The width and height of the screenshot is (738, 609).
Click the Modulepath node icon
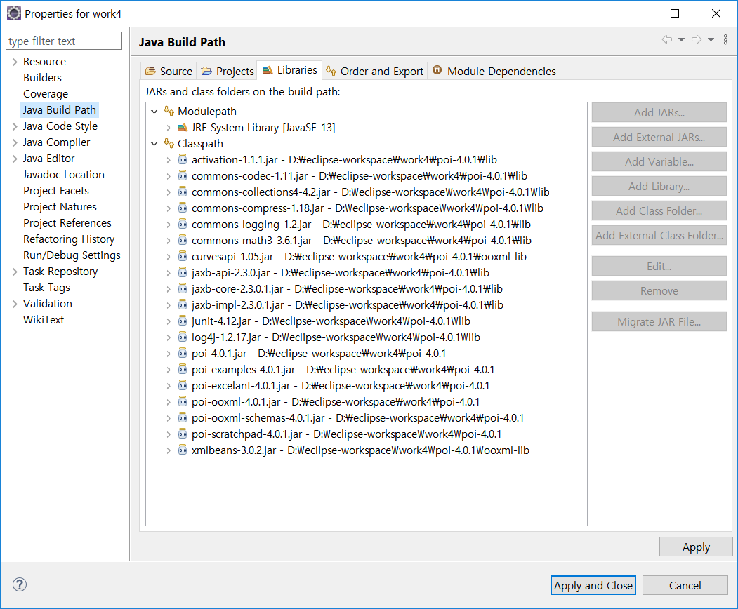click(169, 111)
